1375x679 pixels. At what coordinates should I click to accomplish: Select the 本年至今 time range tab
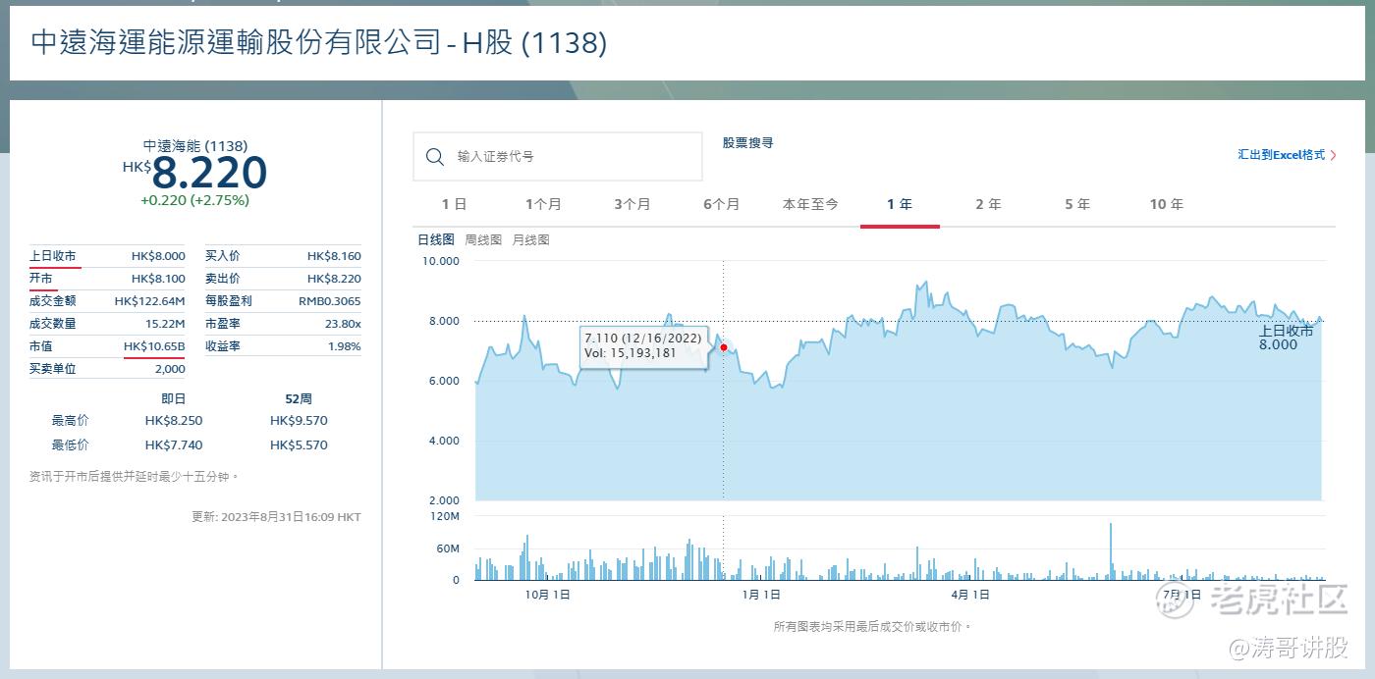(810, 204)
